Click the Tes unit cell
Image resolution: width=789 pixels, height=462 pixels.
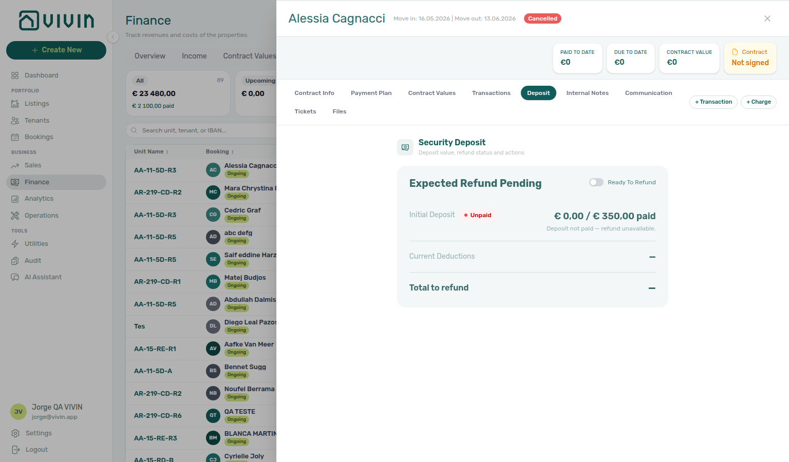click(x=139, y=326)
